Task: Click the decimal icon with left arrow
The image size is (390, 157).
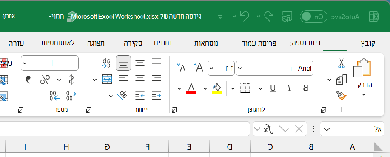Action: 55,96
